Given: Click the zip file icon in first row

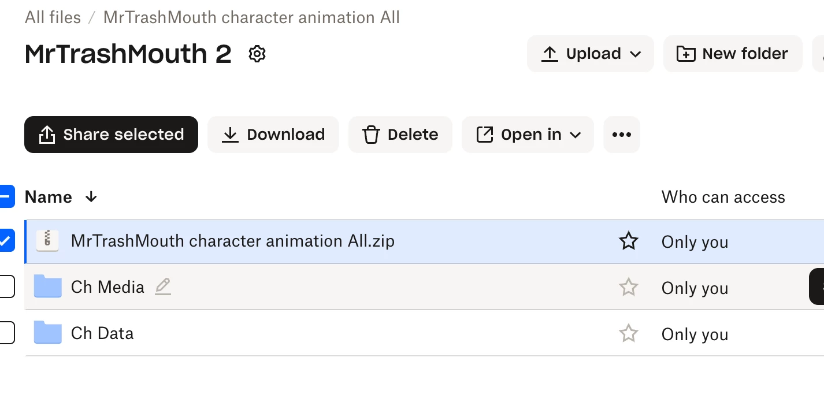Looking at the screenshot, I should pyautogui.click(x=47, y=241).
